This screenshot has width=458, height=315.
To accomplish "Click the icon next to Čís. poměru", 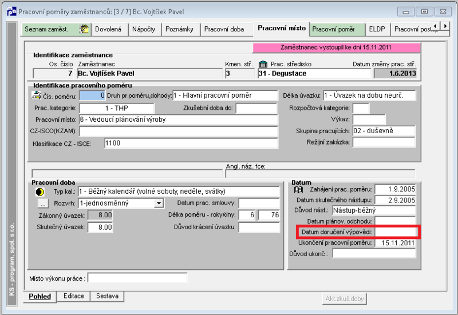I will [x=36, y=95].
